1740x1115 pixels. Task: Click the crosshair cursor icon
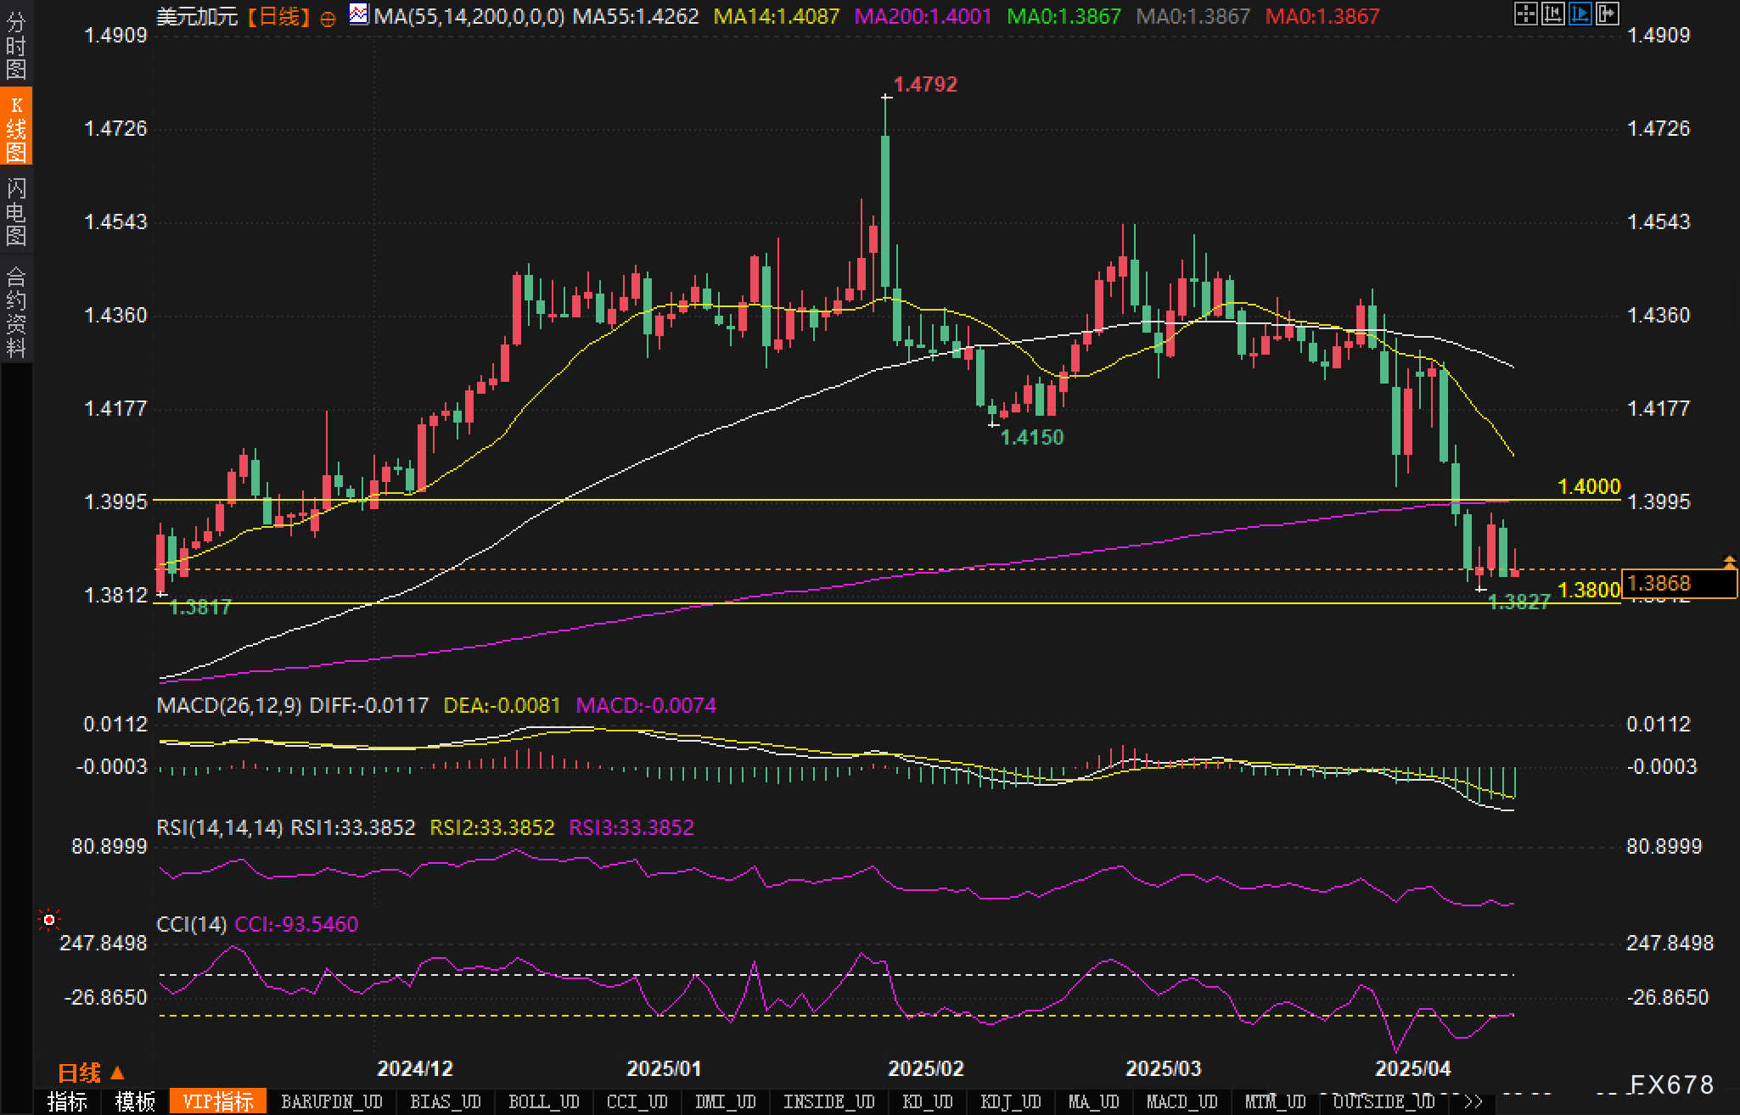point(1525,14)
